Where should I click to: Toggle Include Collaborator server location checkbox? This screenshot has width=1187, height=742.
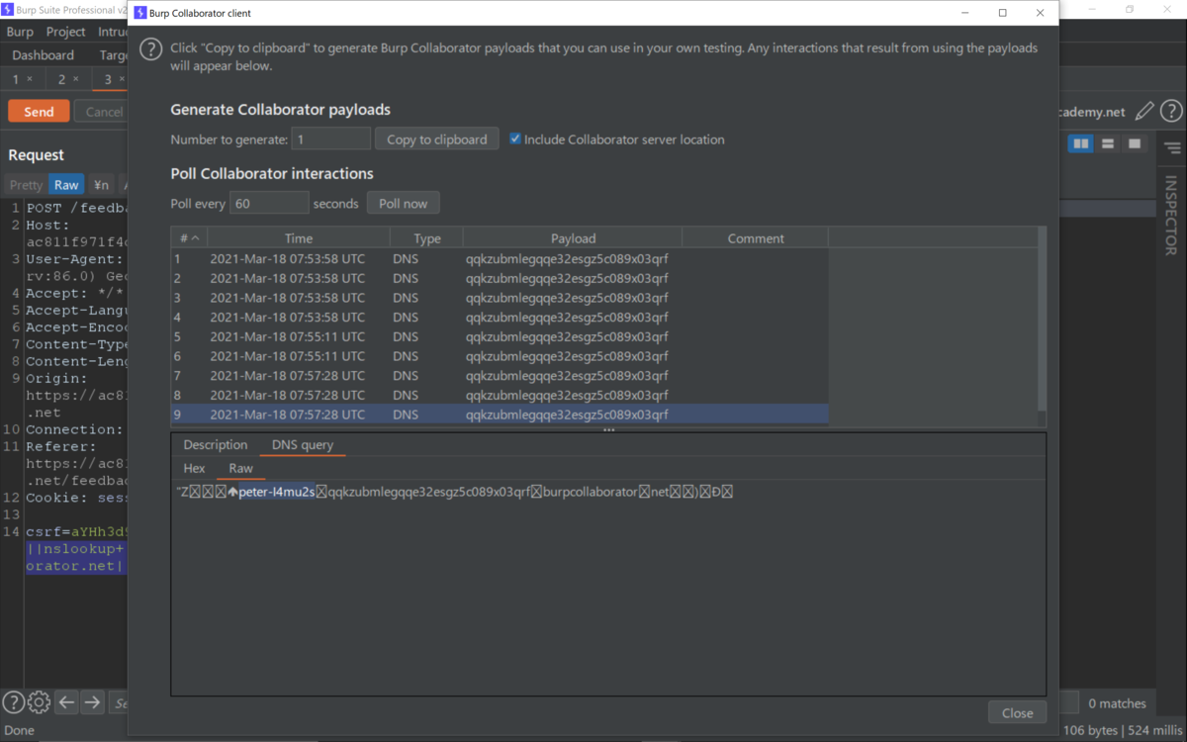click(x=515, y=139)
